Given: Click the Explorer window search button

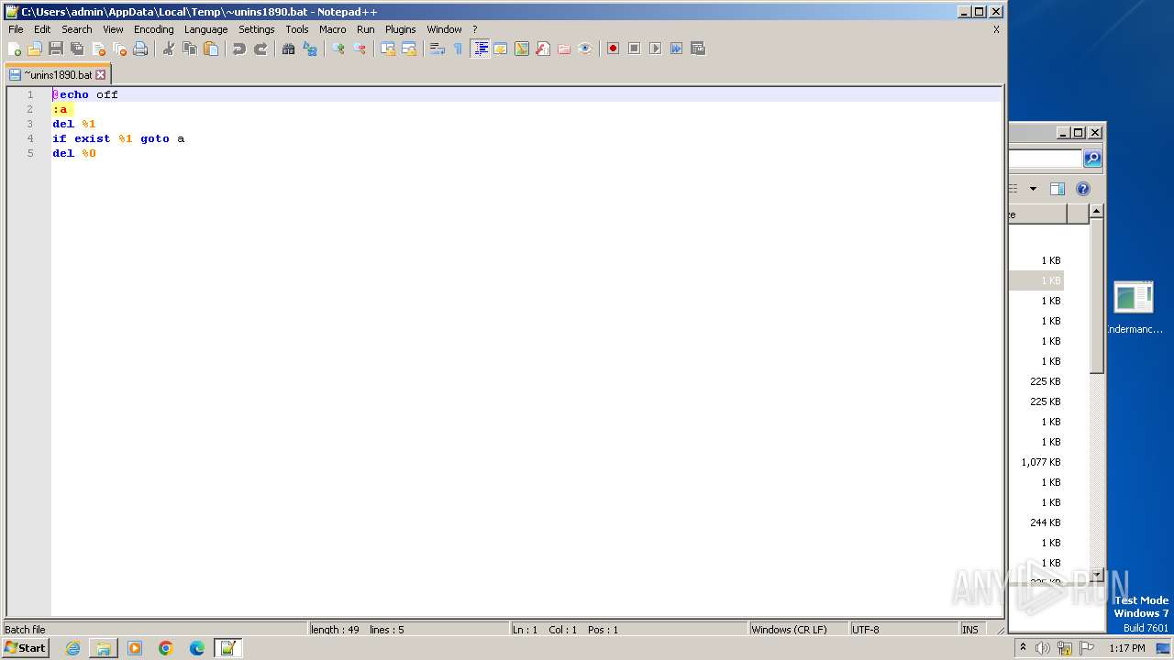Looking at the screenshot, I should [1092, 159].
